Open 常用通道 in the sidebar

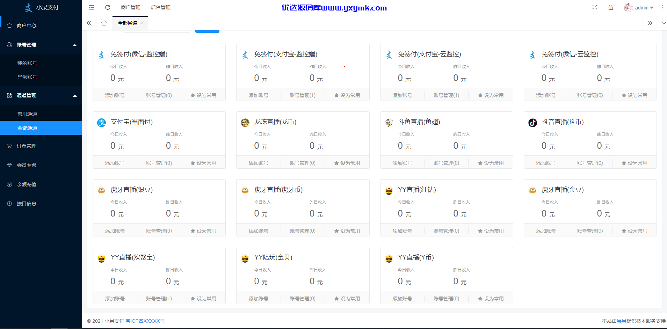point(41,114)
